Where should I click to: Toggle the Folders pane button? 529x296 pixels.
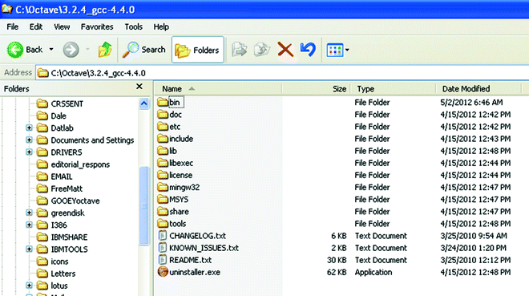pyautogui.click(x=198, y=50)
